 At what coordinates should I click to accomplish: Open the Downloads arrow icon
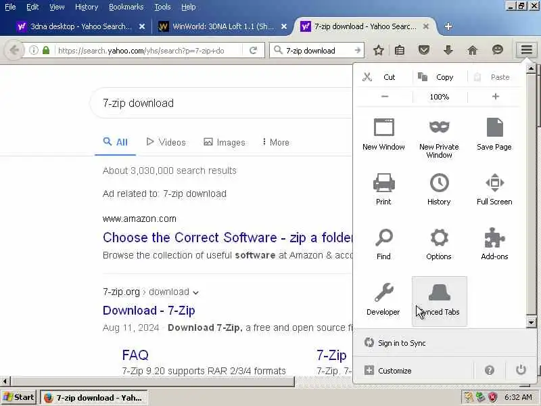(x=448, y=50)
